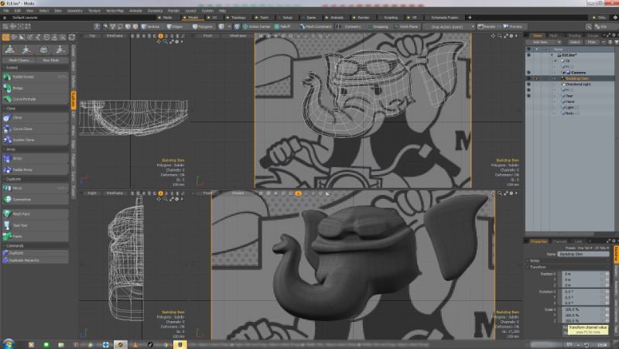The image size is (619, 349).
Task: Open the Action Center options
Action: (x=257, y=26)
